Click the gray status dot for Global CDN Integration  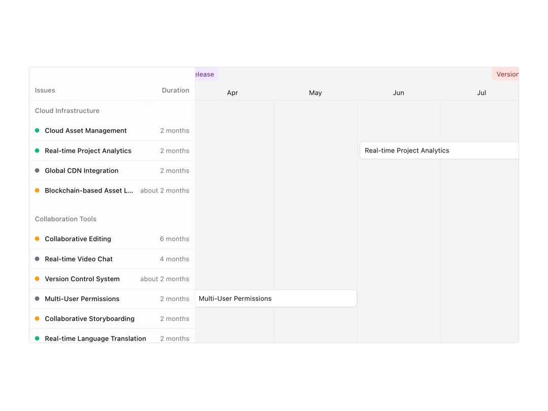37,170
